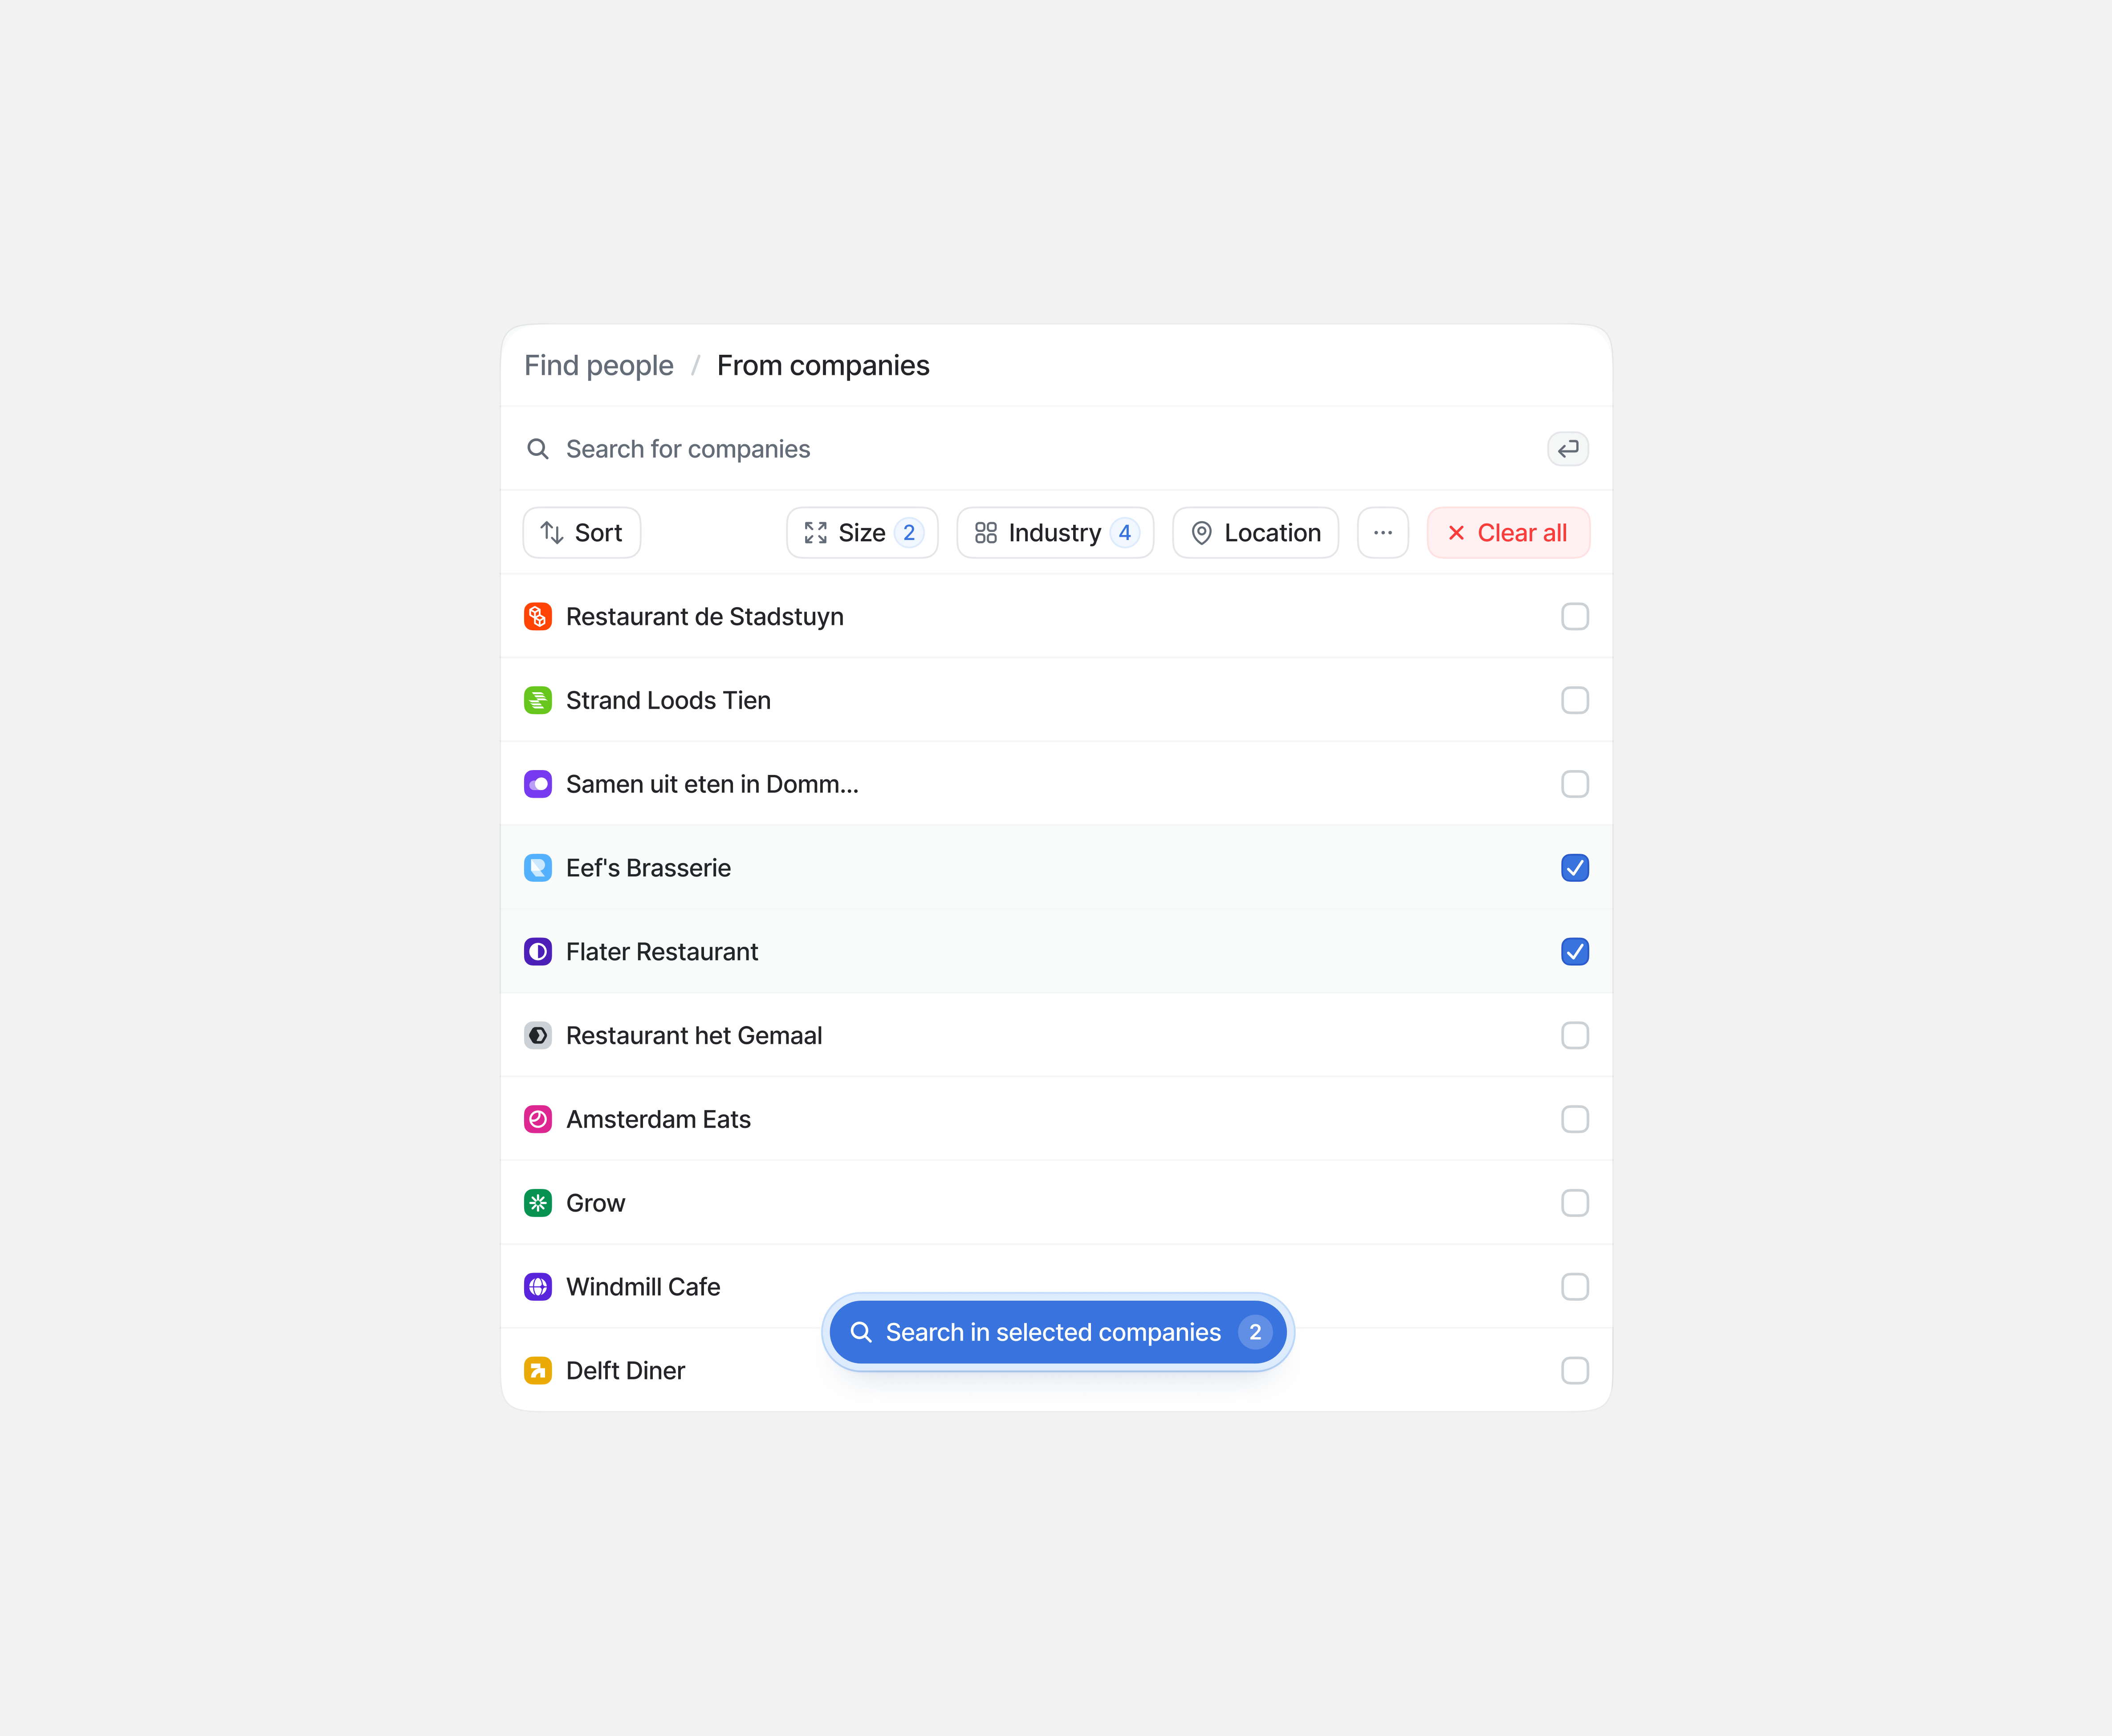Click the Restaurant de Stadstuyn company logo
2112x1736 pixels.
coord(538,617)
